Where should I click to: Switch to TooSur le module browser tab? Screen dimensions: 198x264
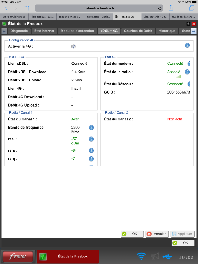(70, 16)
